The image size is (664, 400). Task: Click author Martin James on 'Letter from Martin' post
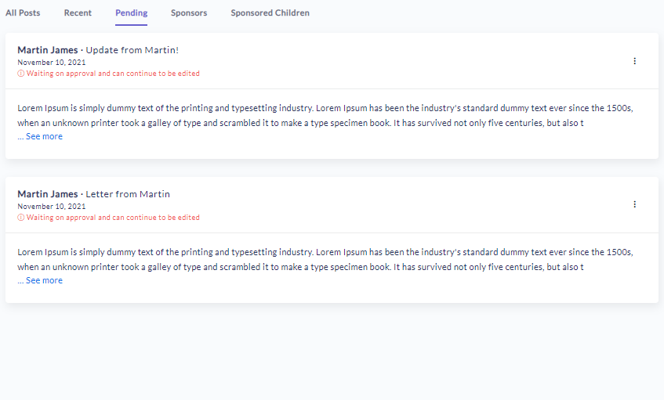(48, 194)
